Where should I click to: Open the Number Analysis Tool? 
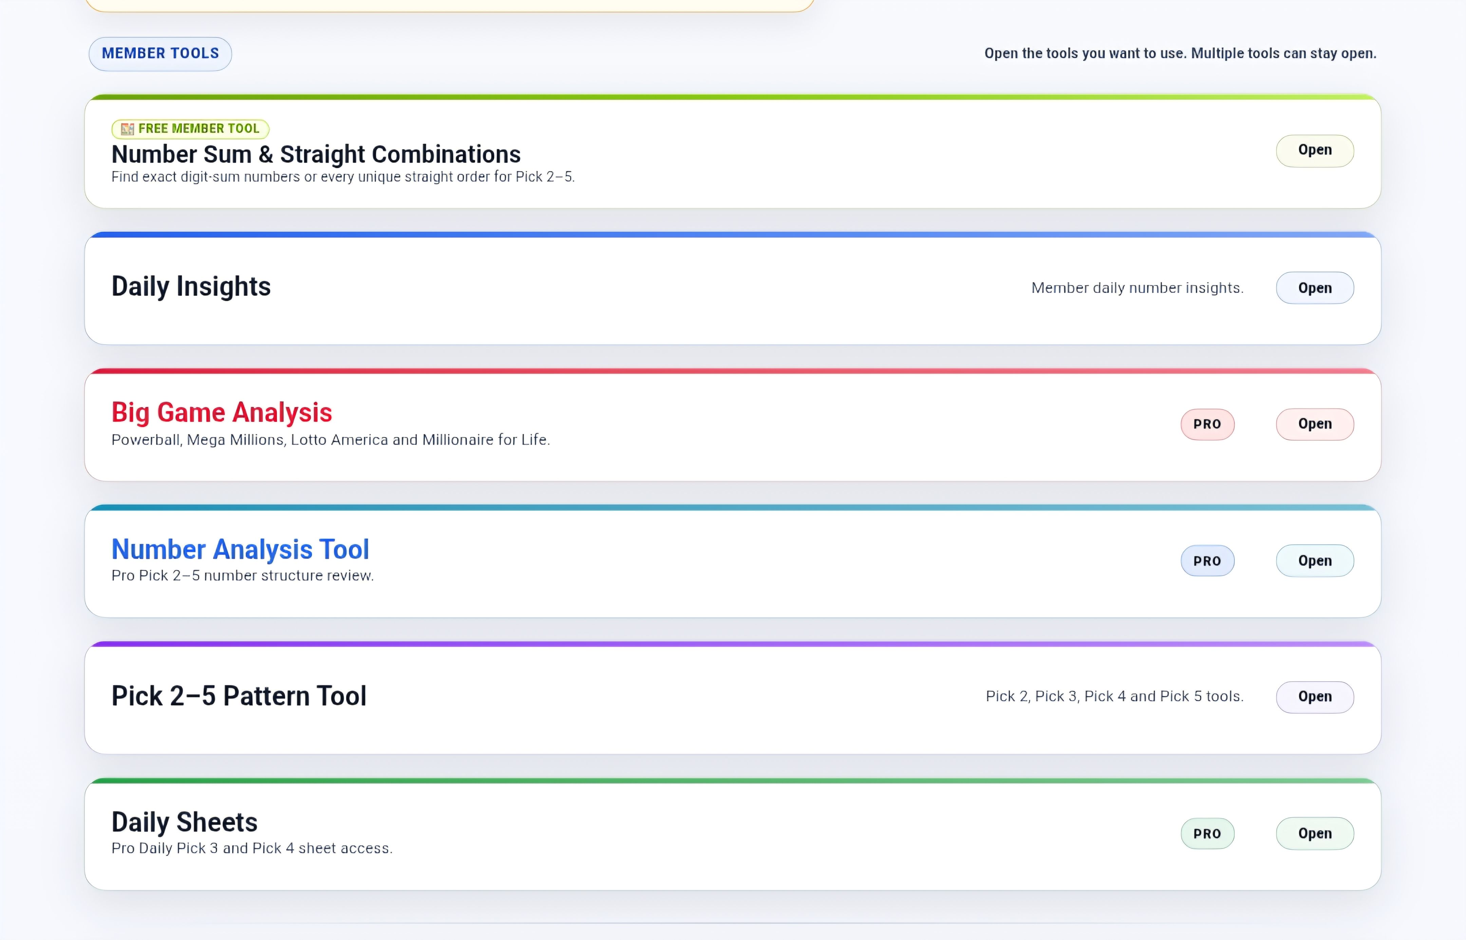pyautogui.click(x=1315, y=561)
